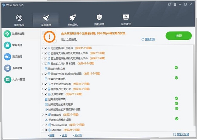Uncheck the Windows服务 checkbox
197x140 pixels.
(x=46, y=125)
